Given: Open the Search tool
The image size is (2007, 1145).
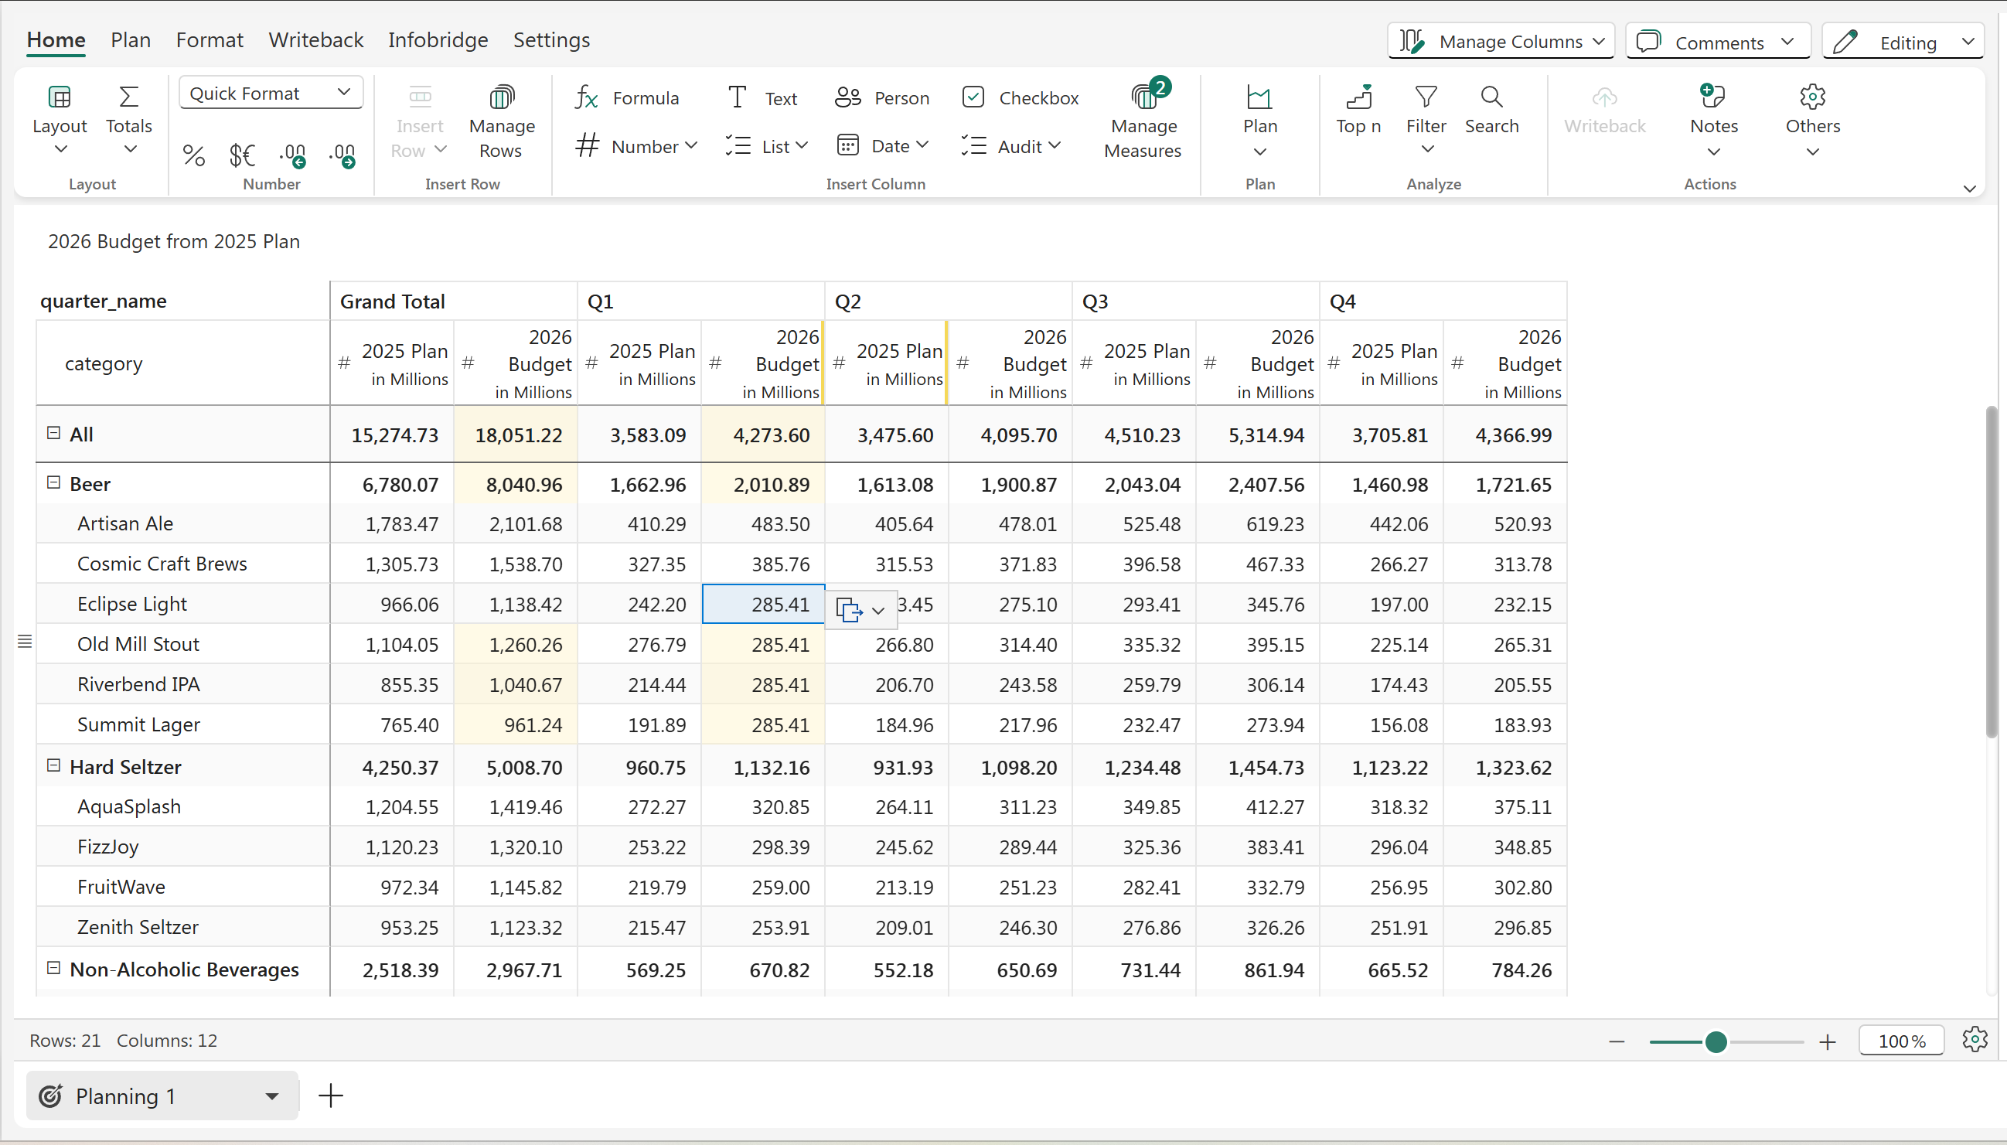Looking at the screenshot, I should click(x=1491, y=110).
